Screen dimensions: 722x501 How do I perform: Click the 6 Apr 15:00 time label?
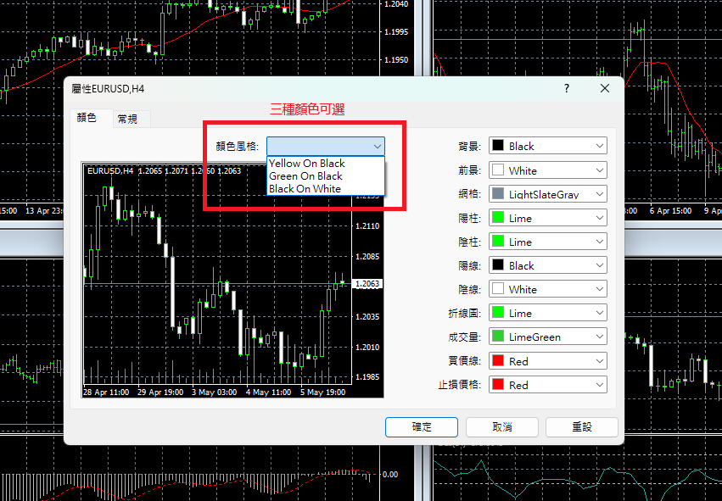(670, 211)
